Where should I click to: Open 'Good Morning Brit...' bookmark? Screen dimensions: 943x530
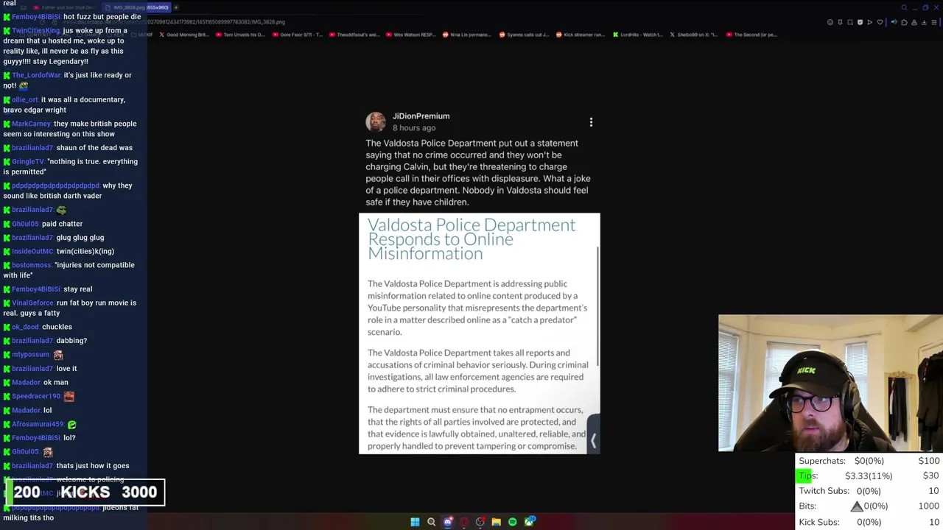tap(186, 35)
